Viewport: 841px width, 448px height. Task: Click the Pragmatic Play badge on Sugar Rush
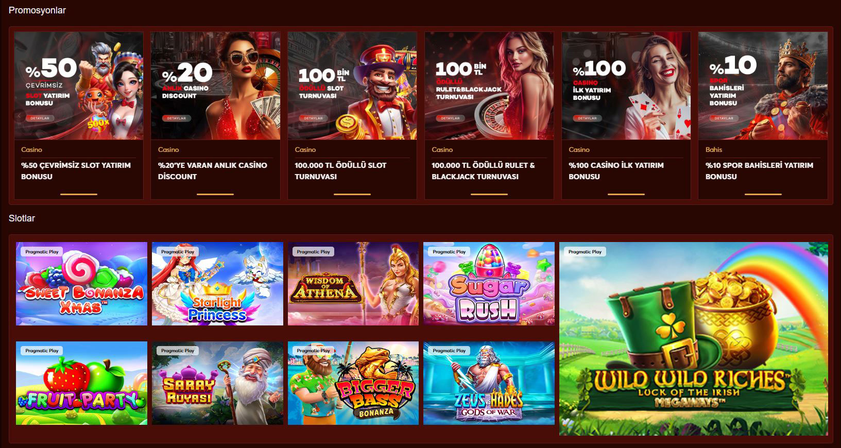coord(449,252)
